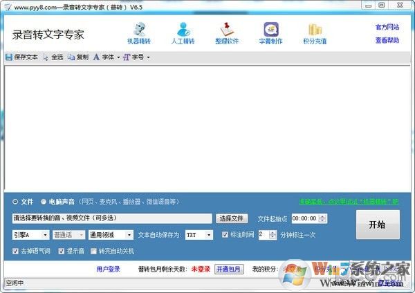The image size is (415, 293).
Task: Click the 录音转文字专家 heading
Action: pos(48,35)
